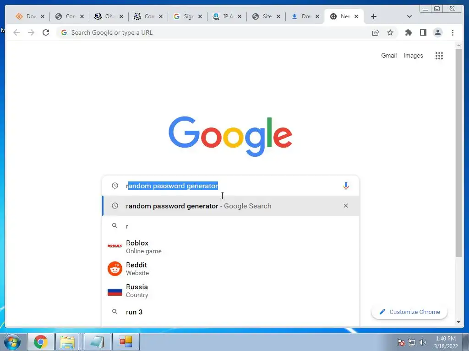
Task: Open the Chrome three-dot menu
Action: pyautogui.click(x=453, y=32)
